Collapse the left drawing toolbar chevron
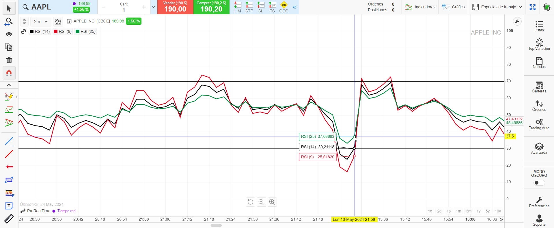Viewport: 554px width, 228px height. [x=9, y=85]
